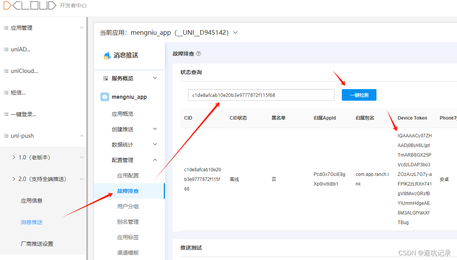The height and width of the screenshot is (260, 457).
Task: Expand the 服务概览 chevron
Action: point(155,78)
